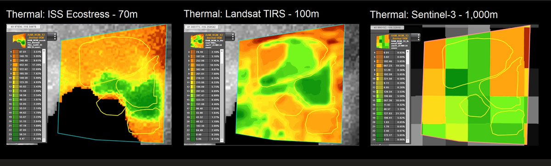Pick the zone 7 orange swatch in the Ecostress legend
The width and height of the screenshot is (551, 166).
click(15, 65)
